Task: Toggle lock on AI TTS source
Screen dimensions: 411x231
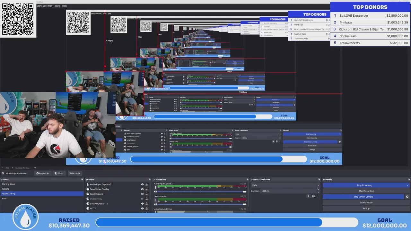Action: click(147, 209)
